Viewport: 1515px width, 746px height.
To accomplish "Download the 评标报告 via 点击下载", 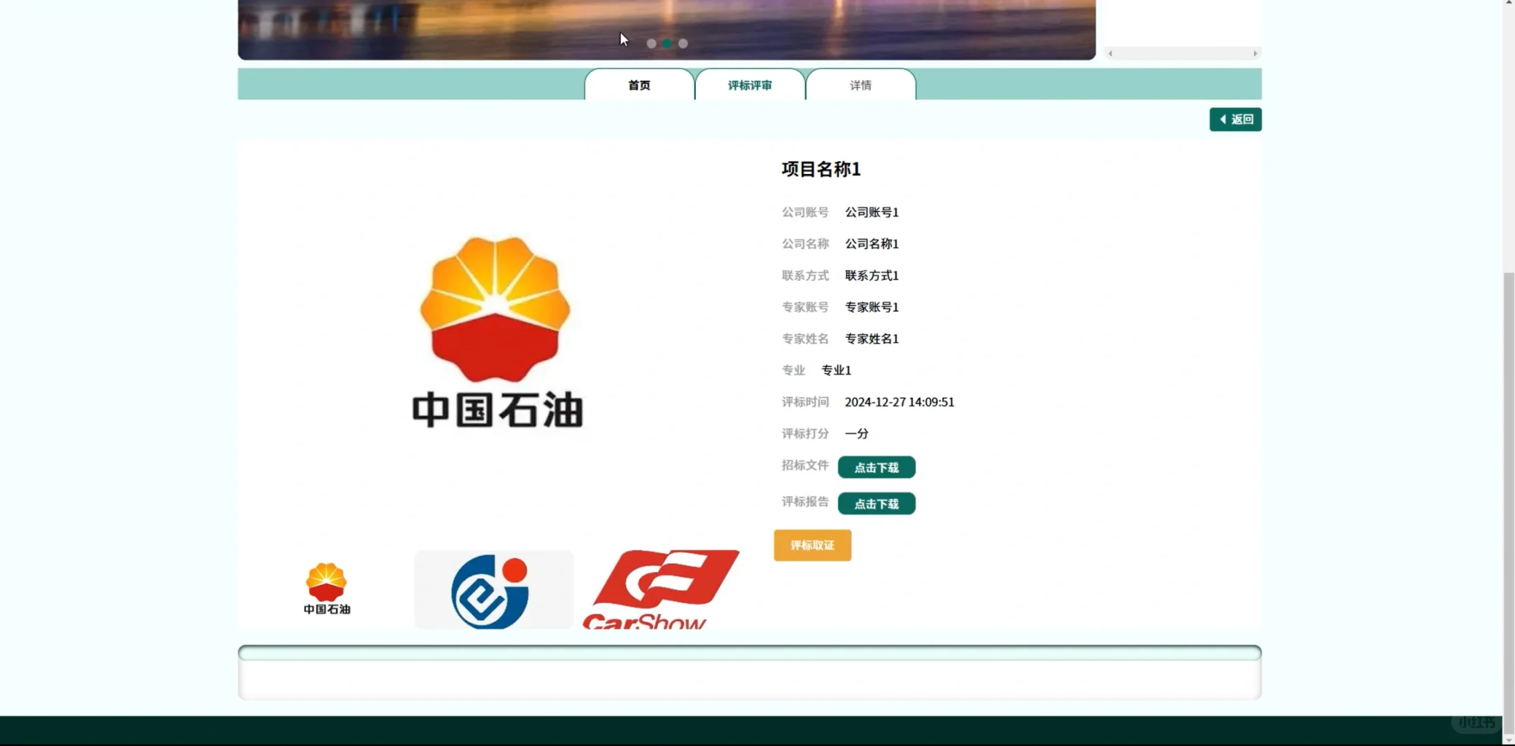I will (875, 504).
